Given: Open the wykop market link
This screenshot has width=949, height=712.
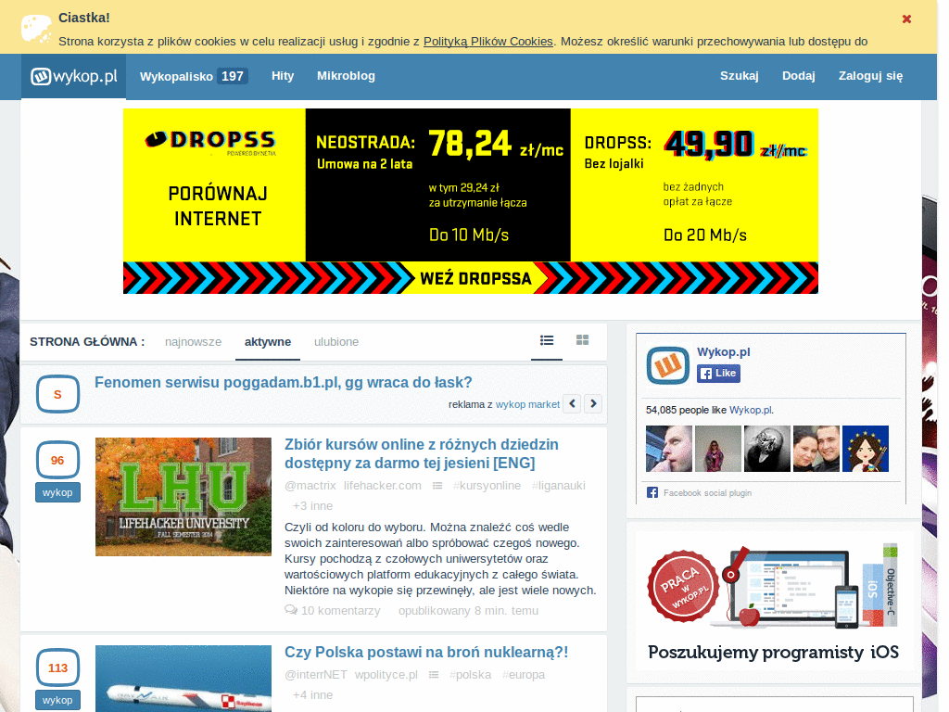Looking at the screenshot, I should coord(527,404).
